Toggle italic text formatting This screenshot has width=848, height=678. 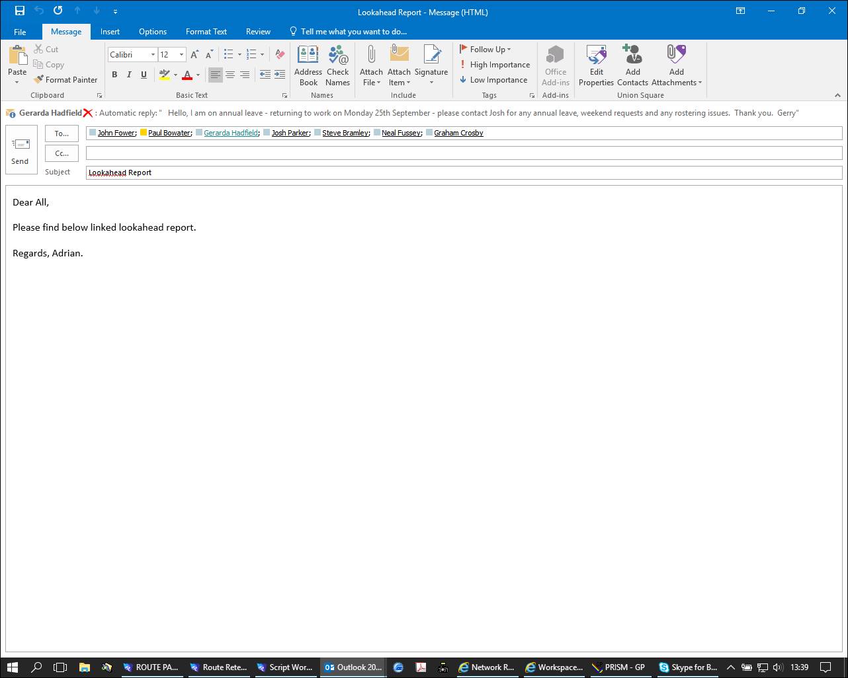pos(129,75)
